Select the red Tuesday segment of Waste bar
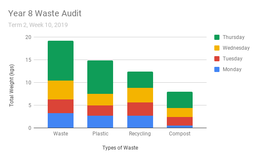This screenshot has height=159, width=258. (x=61, y=106)
